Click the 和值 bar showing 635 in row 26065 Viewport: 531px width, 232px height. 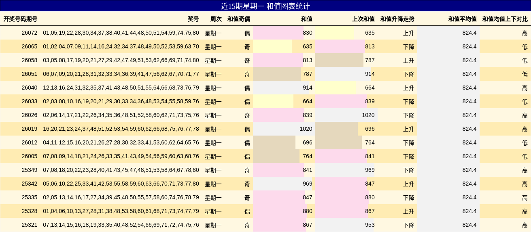(272, 46)
